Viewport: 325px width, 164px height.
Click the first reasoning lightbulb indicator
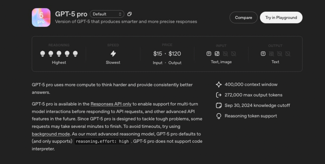pos(43,54)
